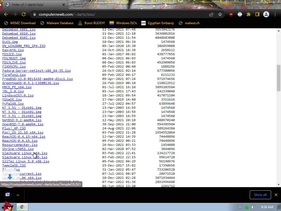Image resolution: width=281 pixels, height=211 pixels.
Task: Download Debombed_8102.iso
Action: (x=19, y=38)
